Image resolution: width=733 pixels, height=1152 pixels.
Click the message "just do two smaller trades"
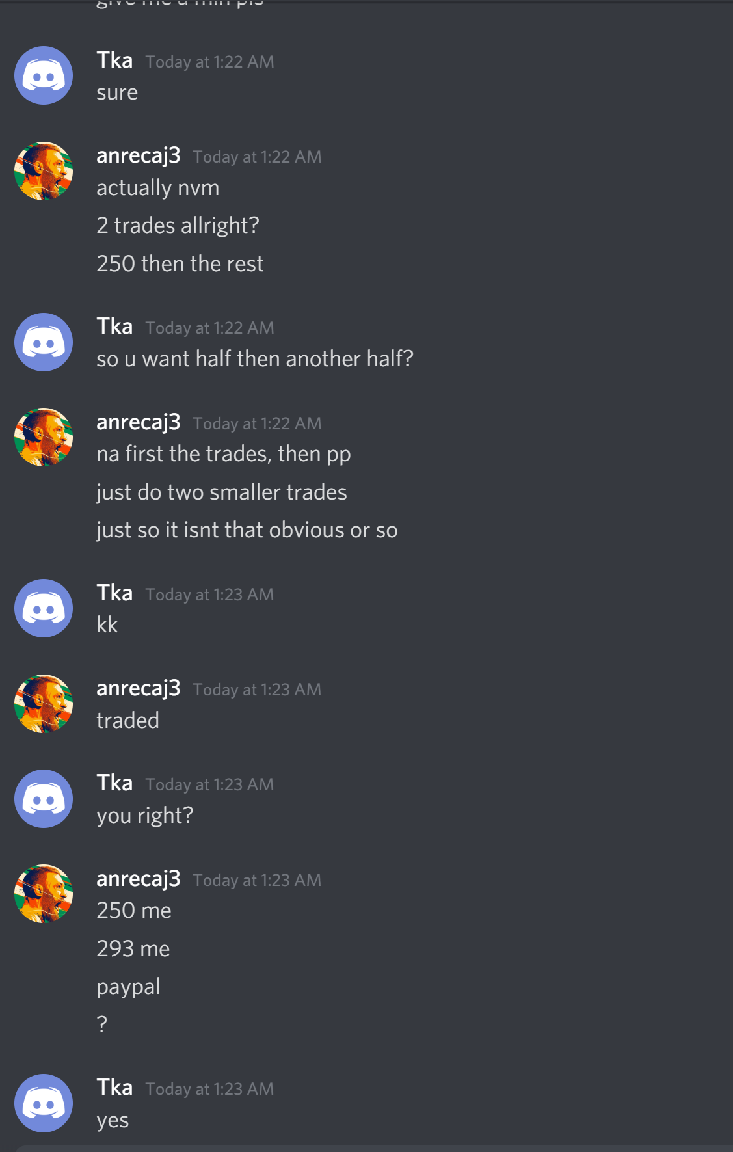pyautogui.click(x=221, y=492)
